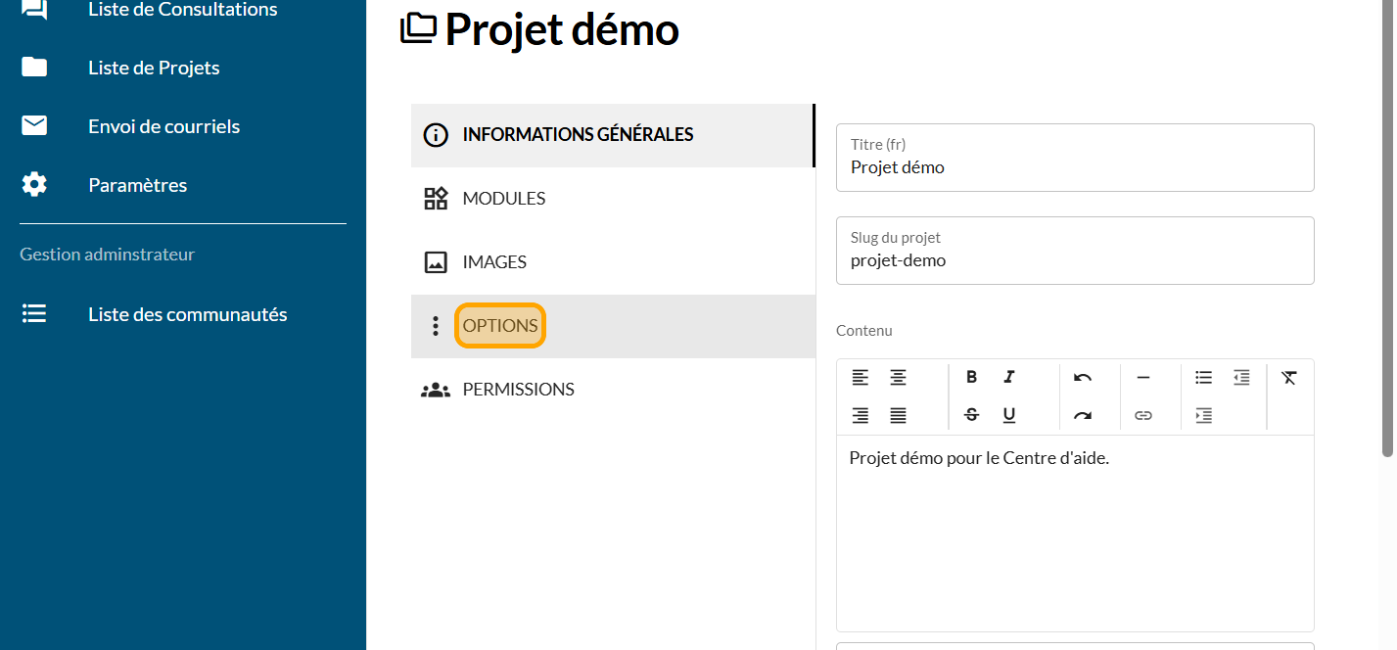
Task: Clear text formatting in the editor
Action: click(x=1288, y=378)
